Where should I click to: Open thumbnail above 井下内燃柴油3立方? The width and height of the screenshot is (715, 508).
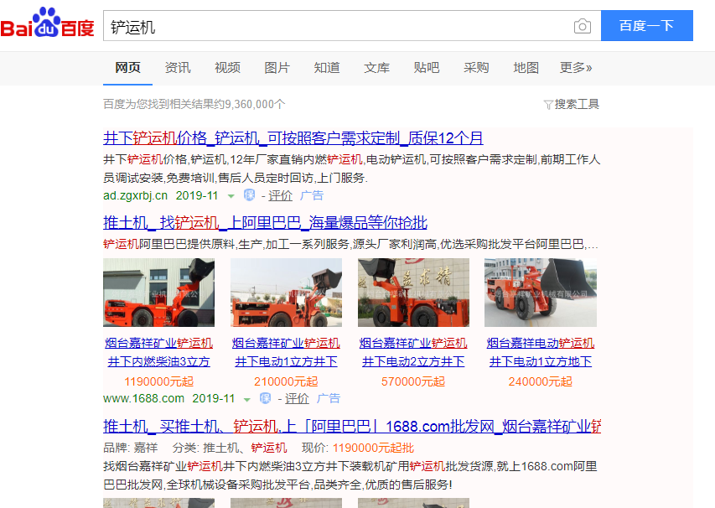click(x=158, y=293)
